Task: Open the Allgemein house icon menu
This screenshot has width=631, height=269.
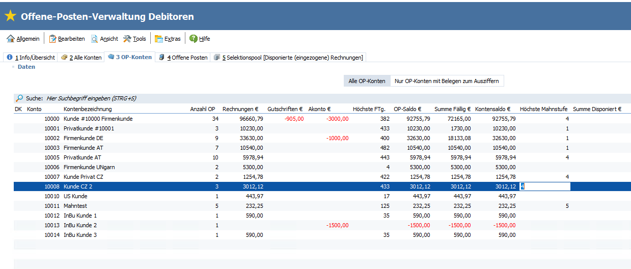Action: 11,39
